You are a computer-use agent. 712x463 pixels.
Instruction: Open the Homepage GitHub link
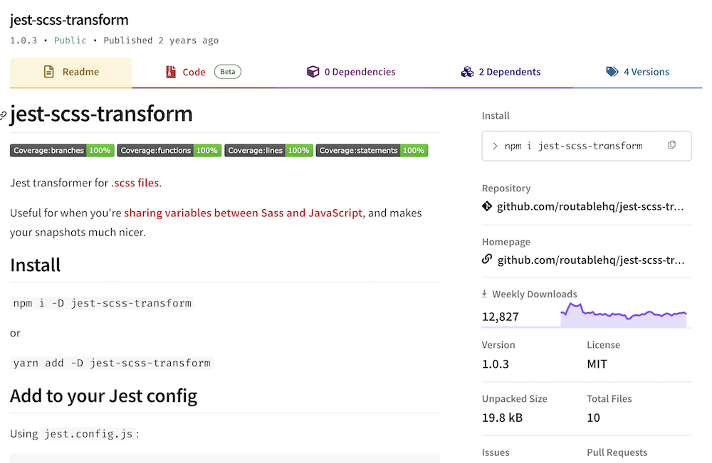[x=590, y=260]
